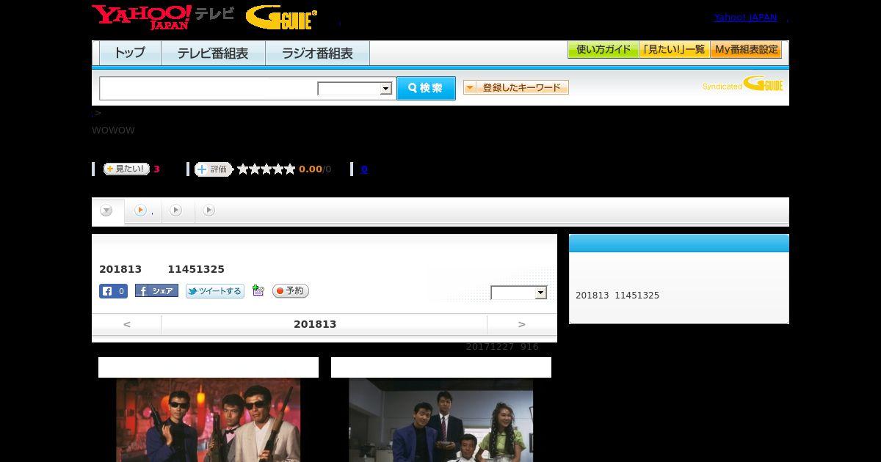881x462 pixels.
Task: Click the 201813 date heading in the navigation bar
Action: 315,324
